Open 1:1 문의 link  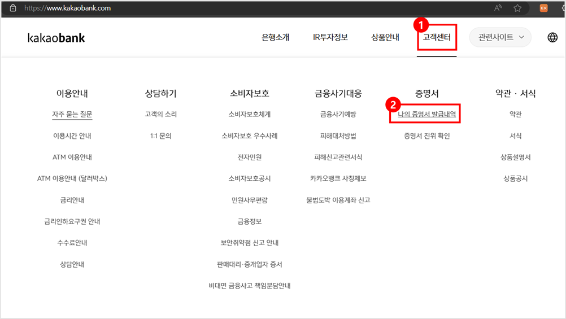[160, 136]
